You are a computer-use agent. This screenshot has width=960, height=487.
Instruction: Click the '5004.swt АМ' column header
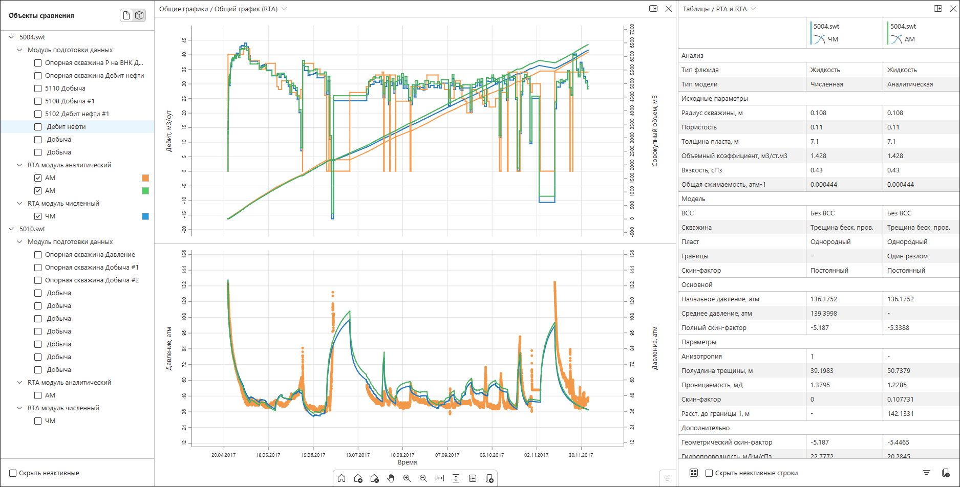(x=921, y=33)
